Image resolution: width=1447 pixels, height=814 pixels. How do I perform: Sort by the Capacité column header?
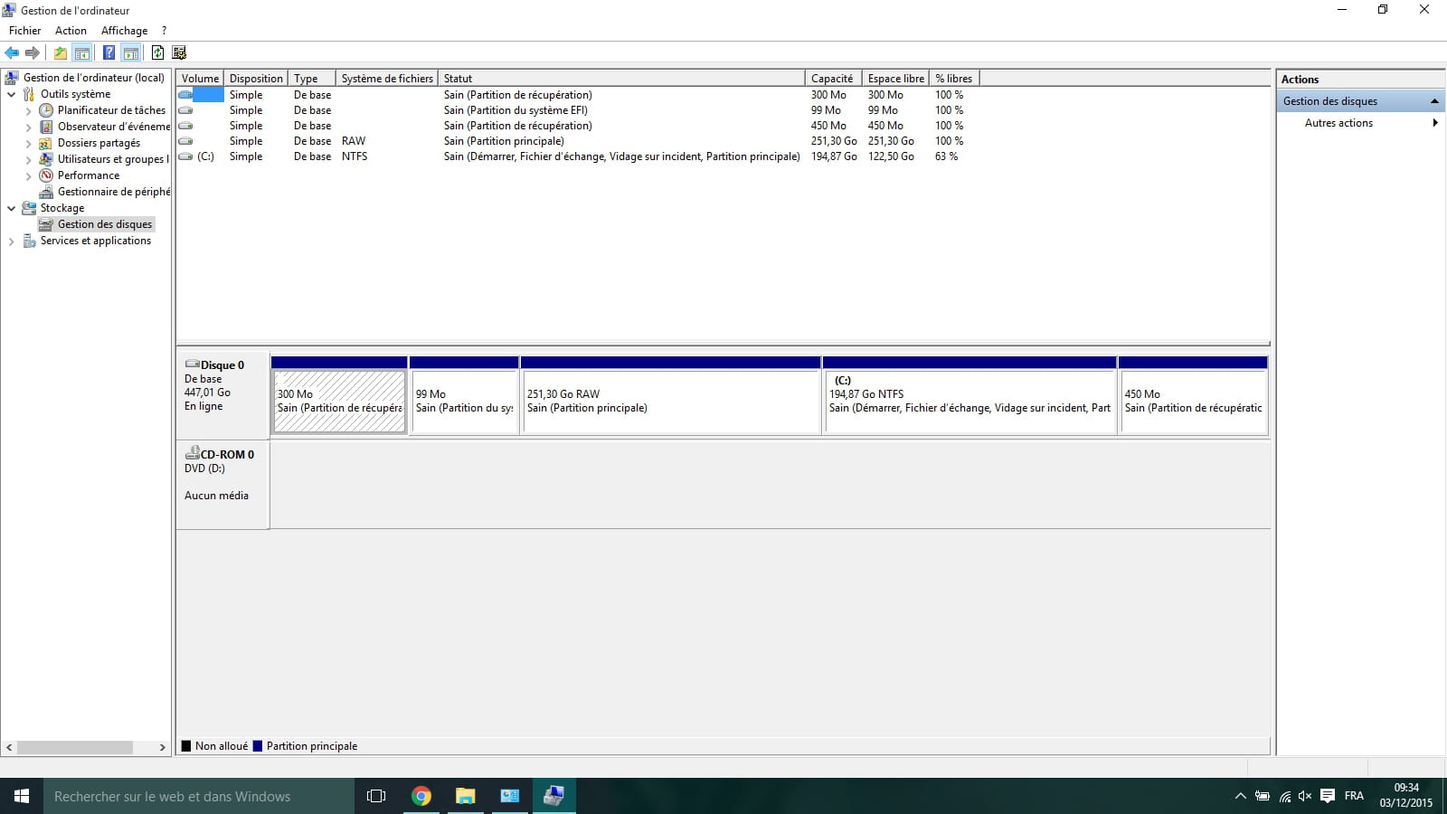click(x=833, y=79)
